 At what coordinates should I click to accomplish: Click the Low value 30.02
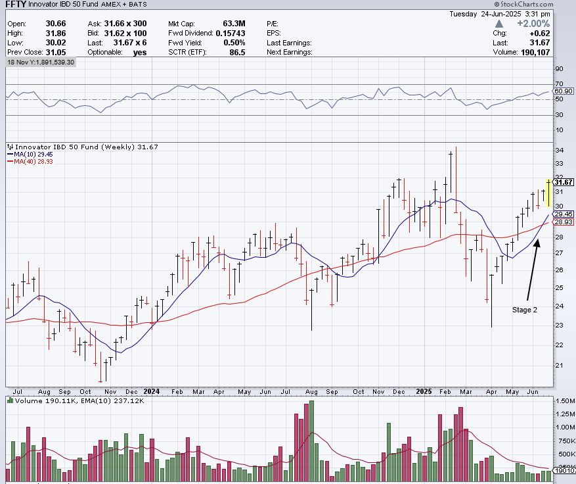(56, 43)
